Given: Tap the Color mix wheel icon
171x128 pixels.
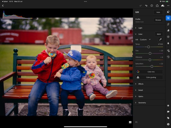Looking at the screenshot, I should point(138,72).
